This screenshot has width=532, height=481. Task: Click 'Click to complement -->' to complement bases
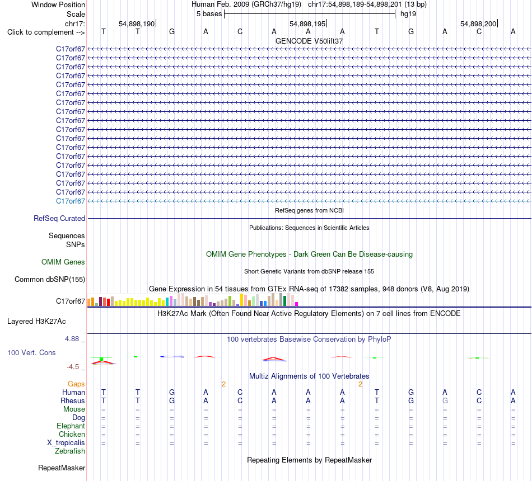(x=46, y=32)
